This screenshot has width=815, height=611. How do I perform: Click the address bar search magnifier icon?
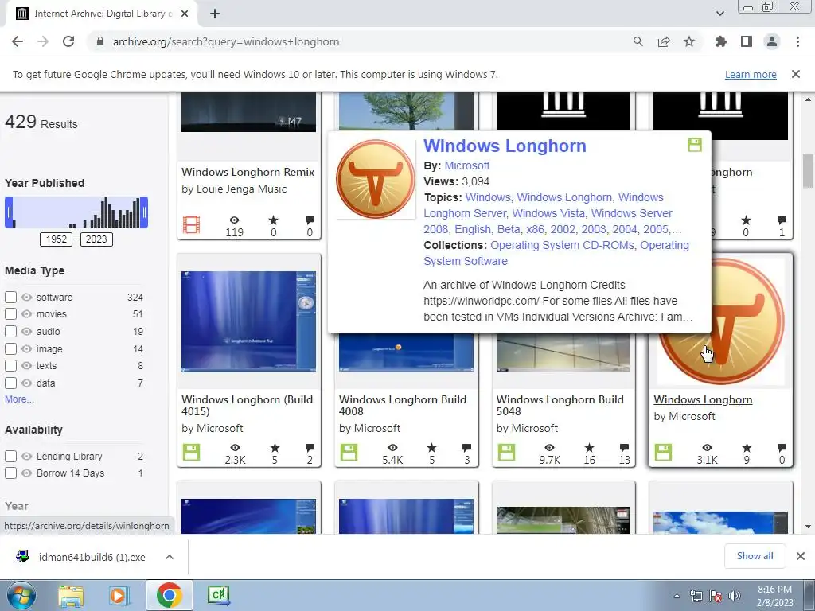(638, 41)
